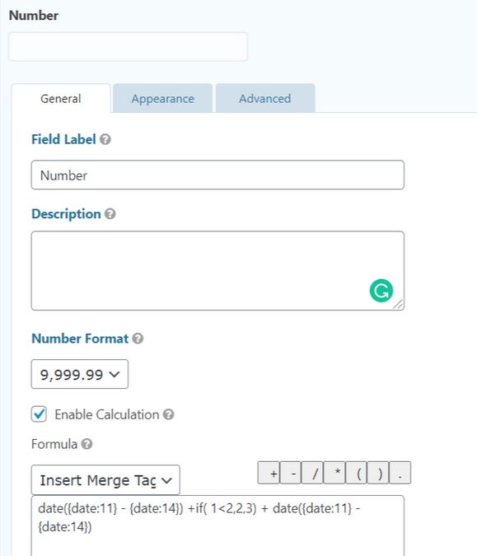Click the Field Label help icon
This screenshot has width=477, height=556.
click(x=105, y=139)
